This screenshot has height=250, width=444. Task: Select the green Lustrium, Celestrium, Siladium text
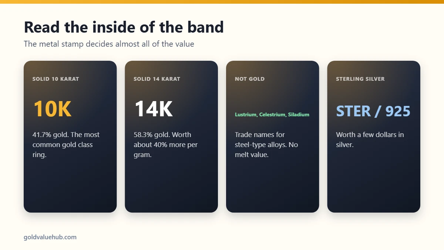click(x=272, y=114)
